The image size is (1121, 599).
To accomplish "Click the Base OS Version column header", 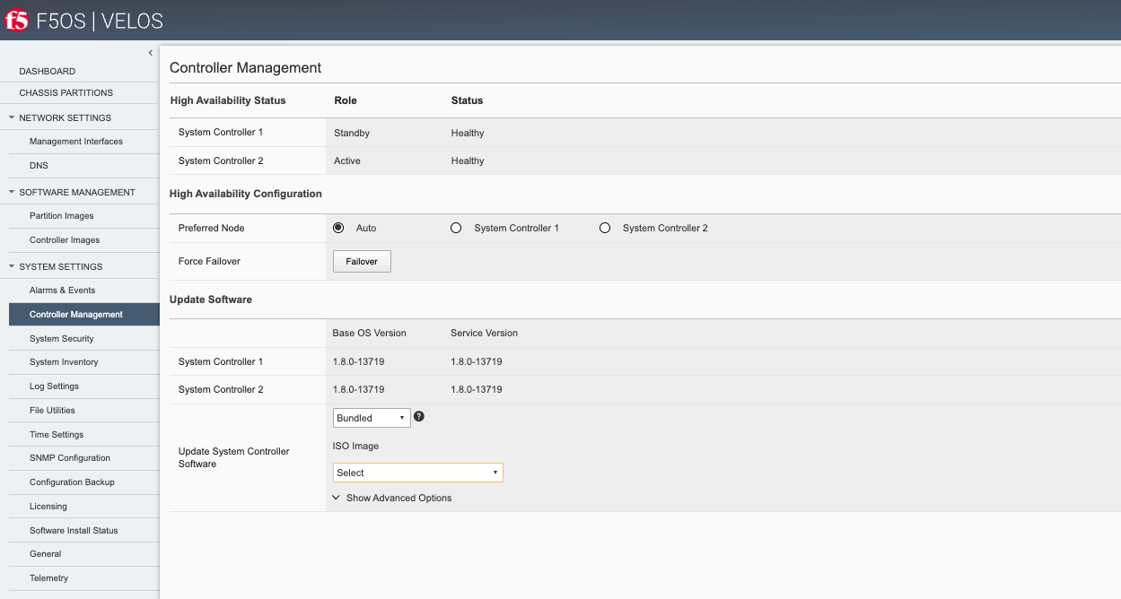I will point(370,333).
